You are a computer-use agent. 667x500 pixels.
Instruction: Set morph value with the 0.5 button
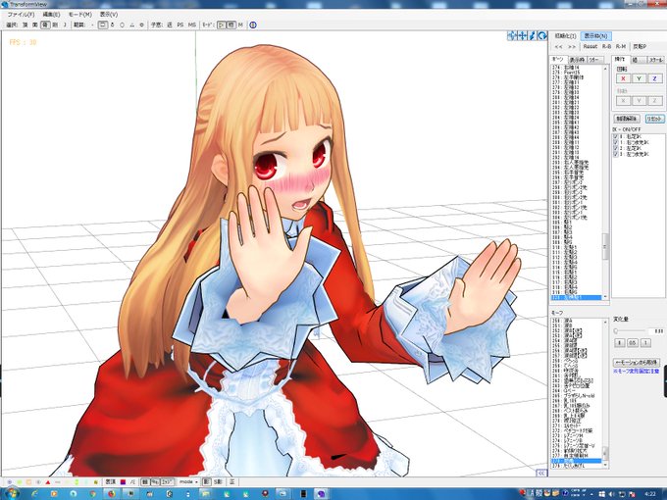pyautogui.click(x=633, y=343)
